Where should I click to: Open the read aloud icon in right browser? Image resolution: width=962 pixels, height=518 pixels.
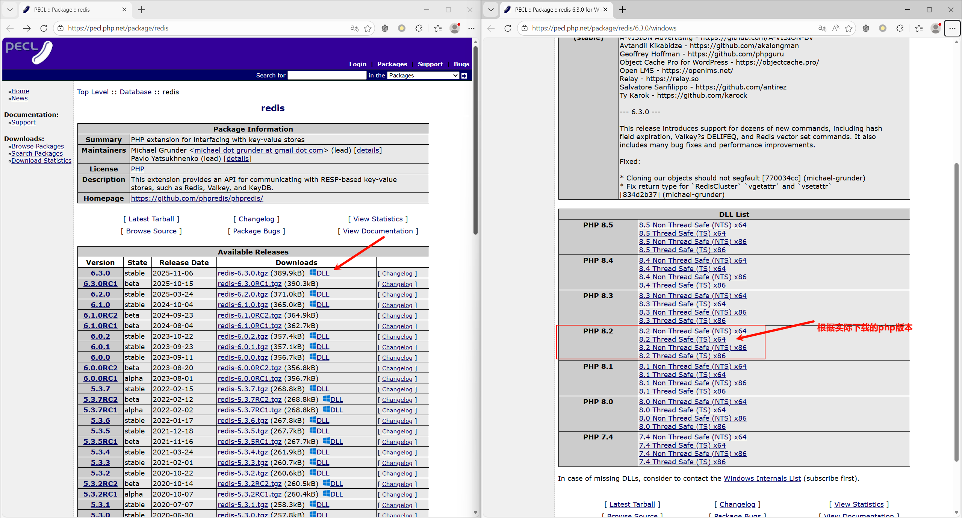pyautogui.click(x=835, y=28)
